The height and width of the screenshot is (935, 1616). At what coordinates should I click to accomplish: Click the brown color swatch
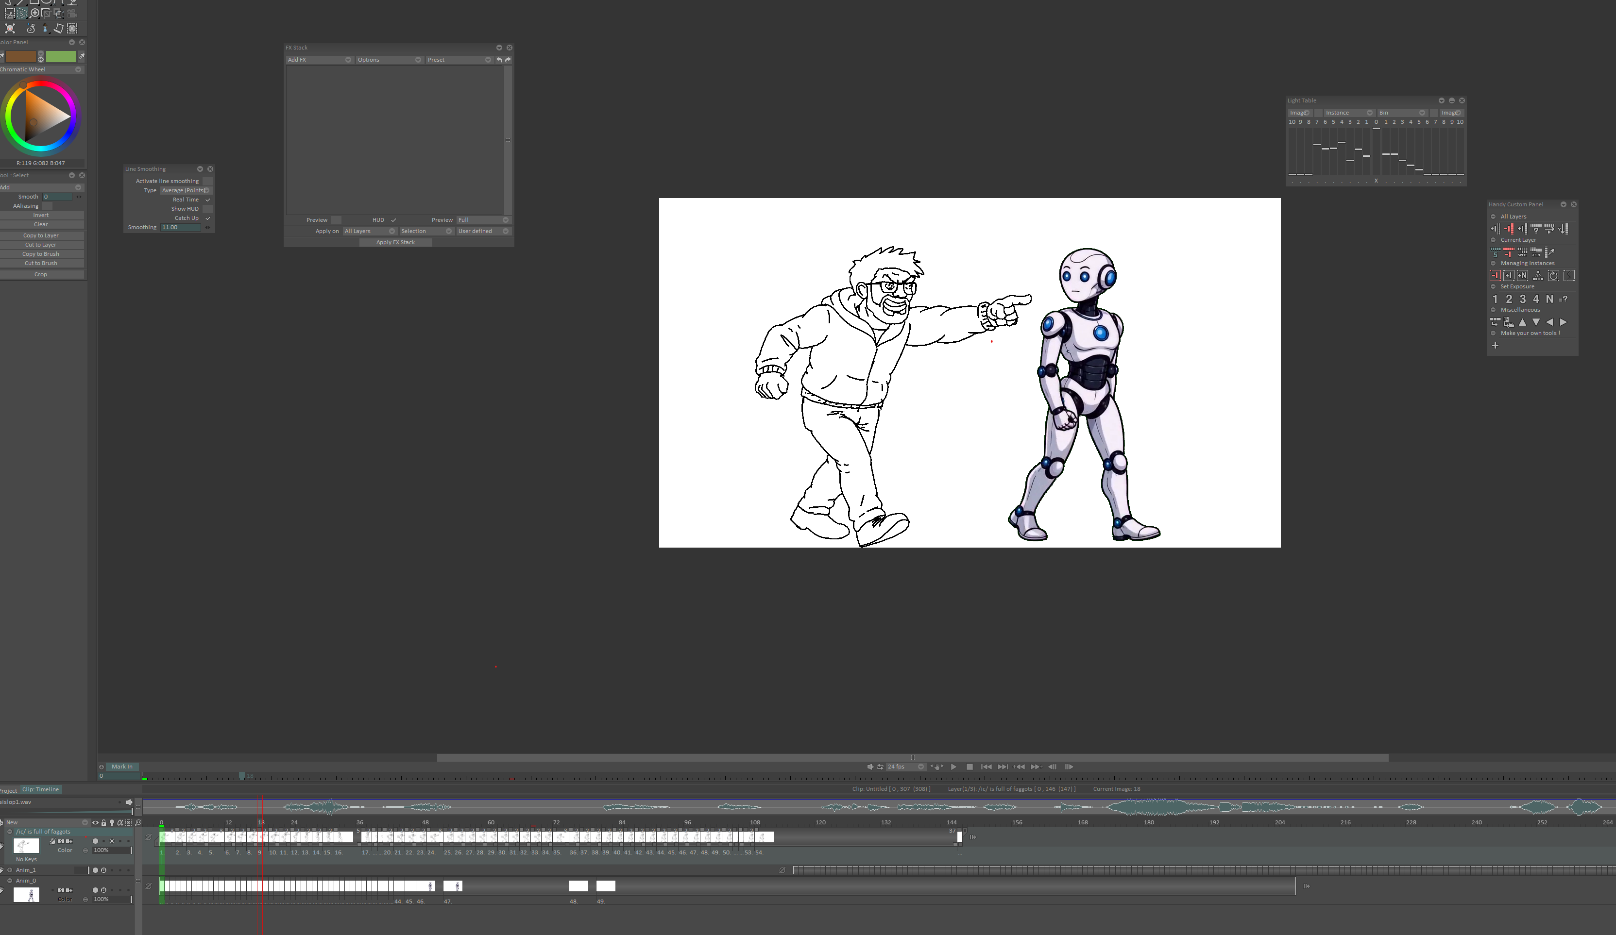20,56
